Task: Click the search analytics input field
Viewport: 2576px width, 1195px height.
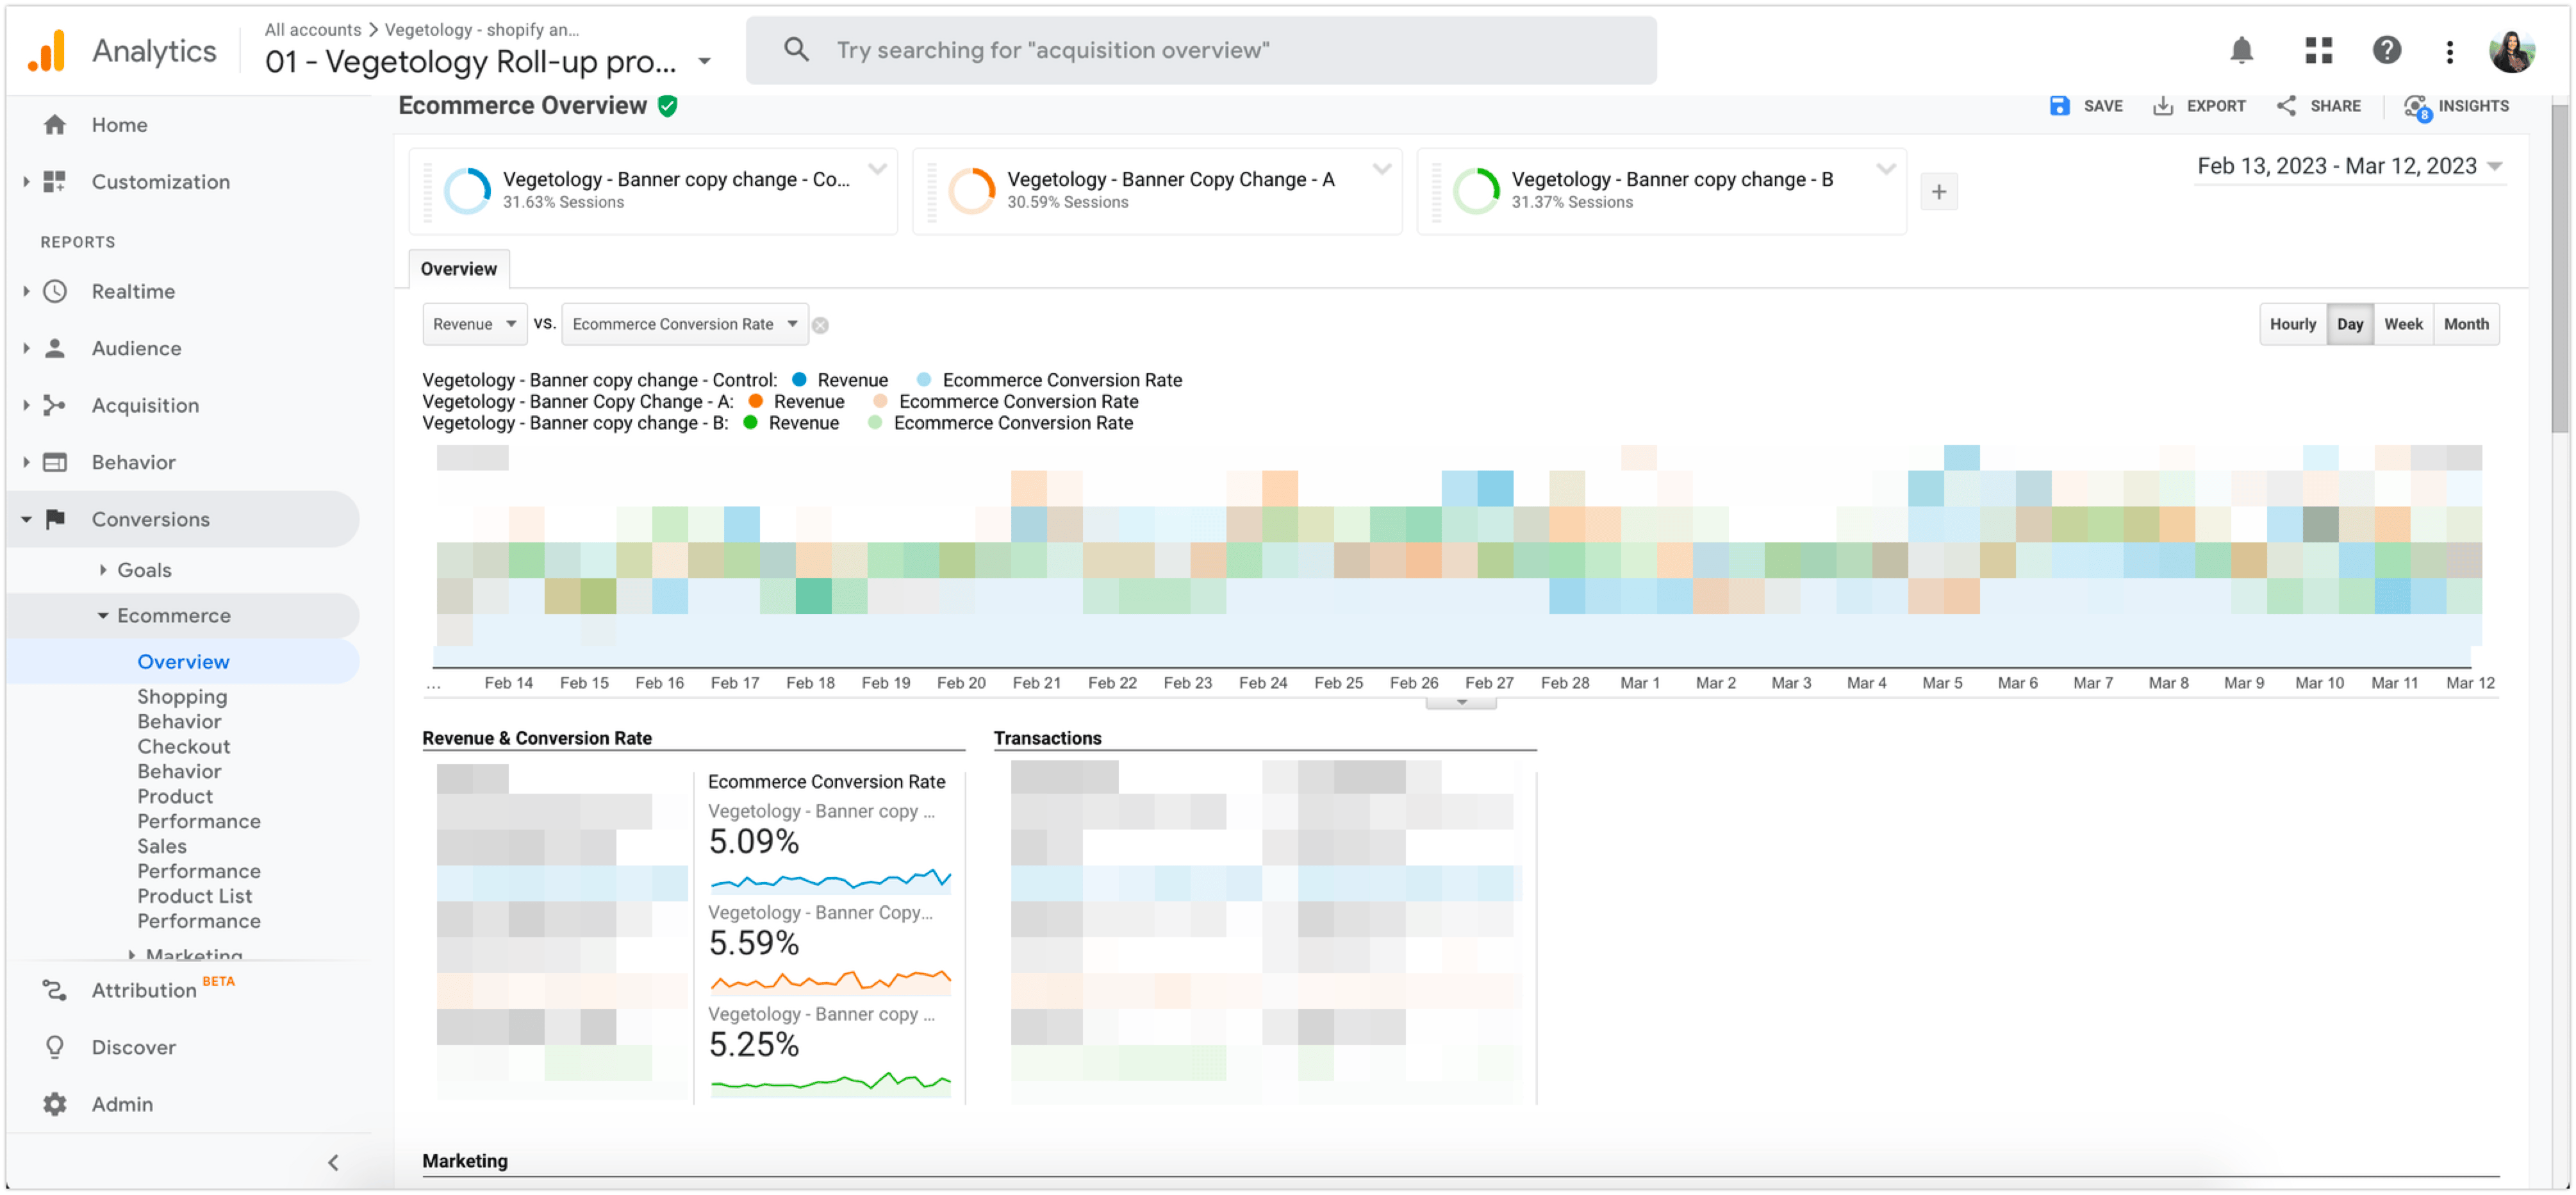Action: 1201,50
